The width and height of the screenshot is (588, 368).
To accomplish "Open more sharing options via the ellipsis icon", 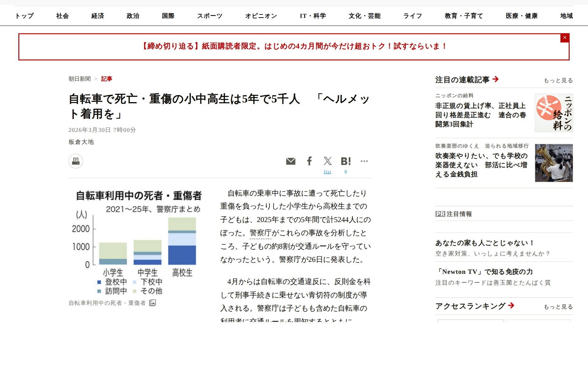I will point(364,161).
